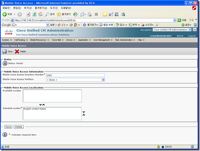The height and width of the screenshot is (151, 200).
Task: Open the History icon in browser toolbar
Action: [x=75, y=14]
